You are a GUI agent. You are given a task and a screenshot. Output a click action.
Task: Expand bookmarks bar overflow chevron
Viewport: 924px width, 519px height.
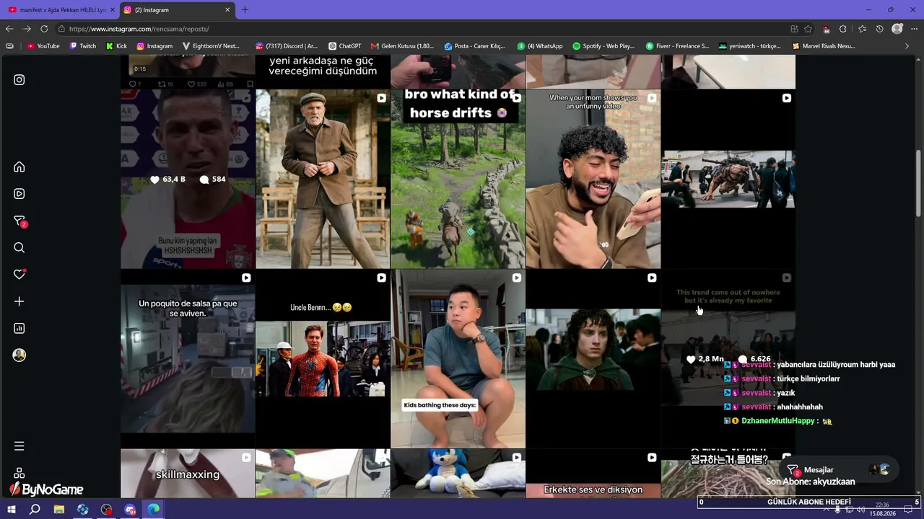[x=907, y=46]
